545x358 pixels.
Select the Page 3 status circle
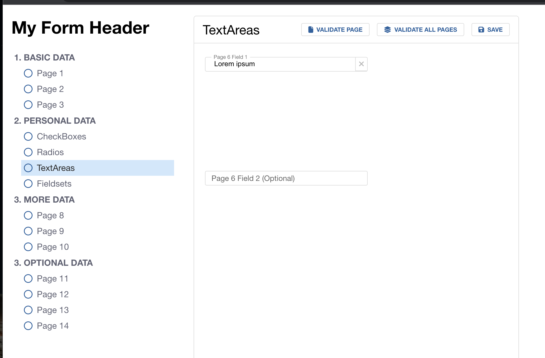pyautogui.click(x=28, y=105)
